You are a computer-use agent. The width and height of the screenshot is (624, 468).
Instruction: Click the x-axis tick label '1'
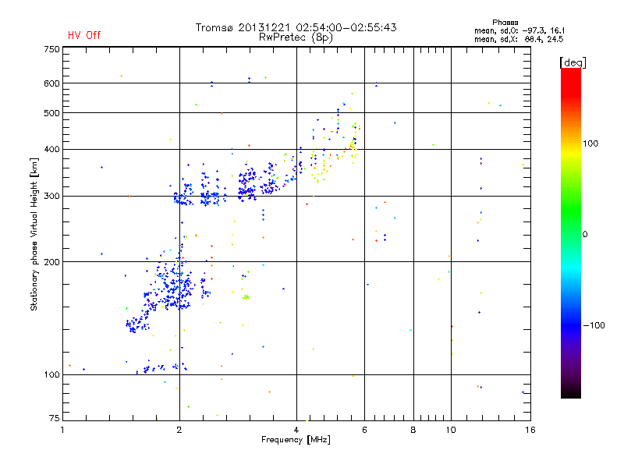(62, 430)
